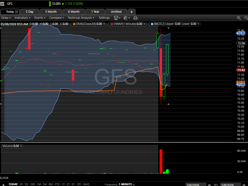This screenshot has height=186, width=248.
Task: Switch to the 3 Month tab
Action: click(51, 12)
